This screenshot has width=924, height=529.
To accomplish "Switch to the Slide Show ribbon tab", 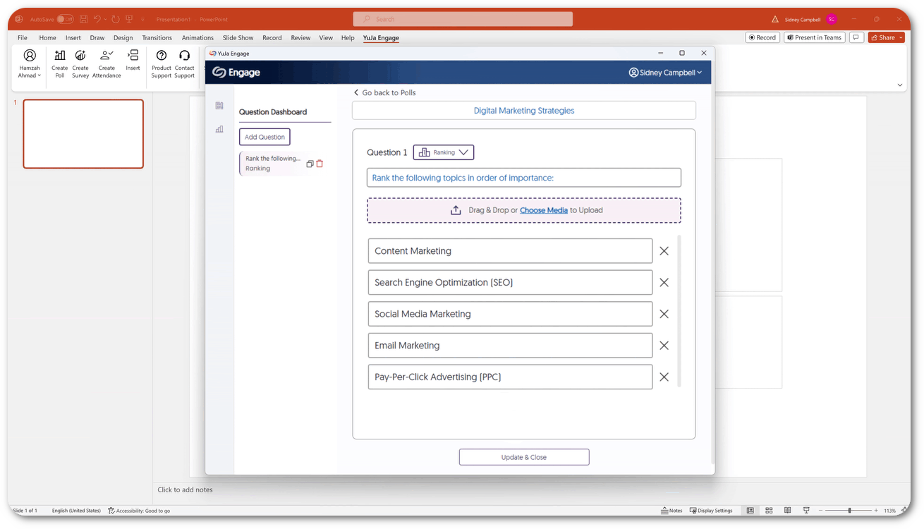I will point(238,37).
